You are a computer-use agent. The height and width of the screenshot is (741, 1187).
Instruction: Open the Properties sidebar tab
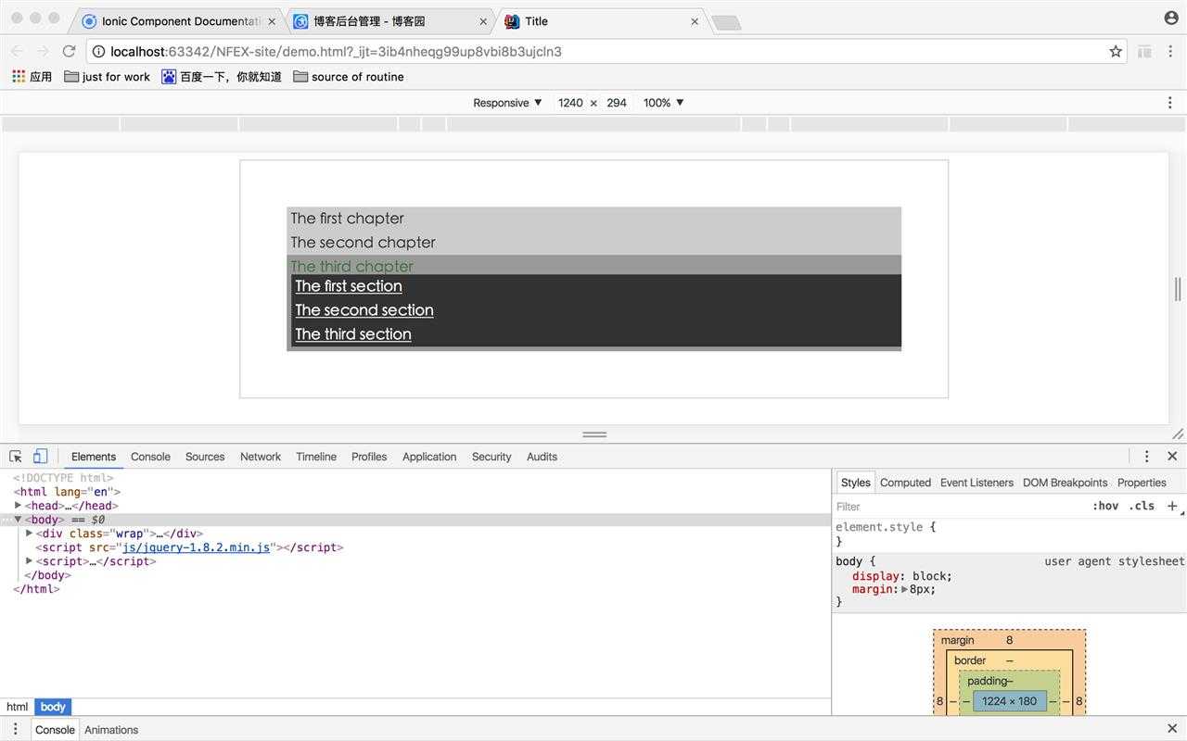tap(1142, 483)
